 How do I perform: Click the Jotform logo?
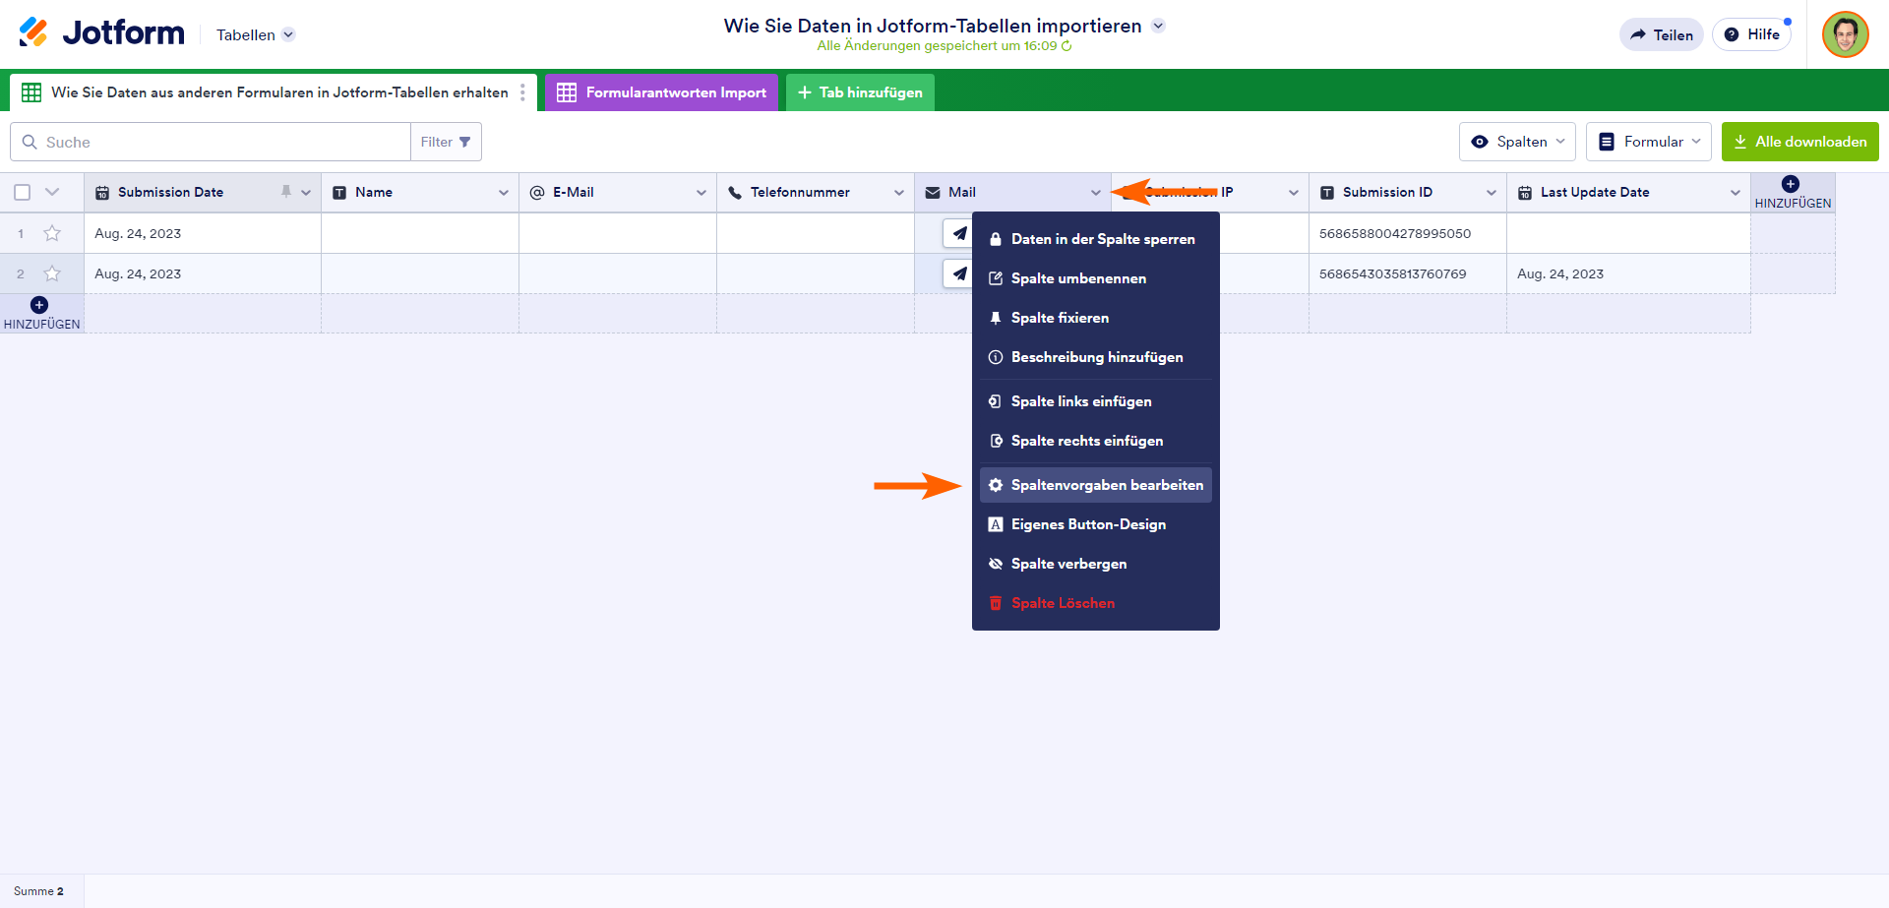click(101, 33)
